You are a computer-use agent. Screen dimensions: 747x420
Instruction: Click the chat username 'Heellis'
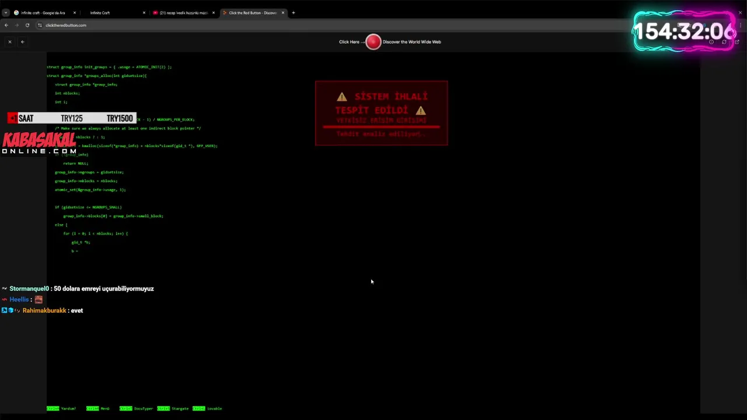(19, 300)
